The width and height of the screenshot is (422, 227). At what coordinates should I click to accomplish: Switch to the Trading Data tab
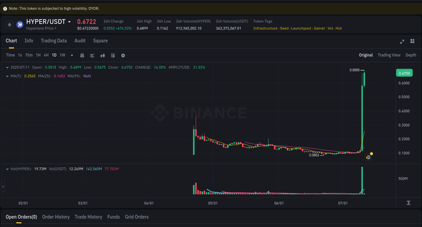pyautogui.click(x=54, y=41)
